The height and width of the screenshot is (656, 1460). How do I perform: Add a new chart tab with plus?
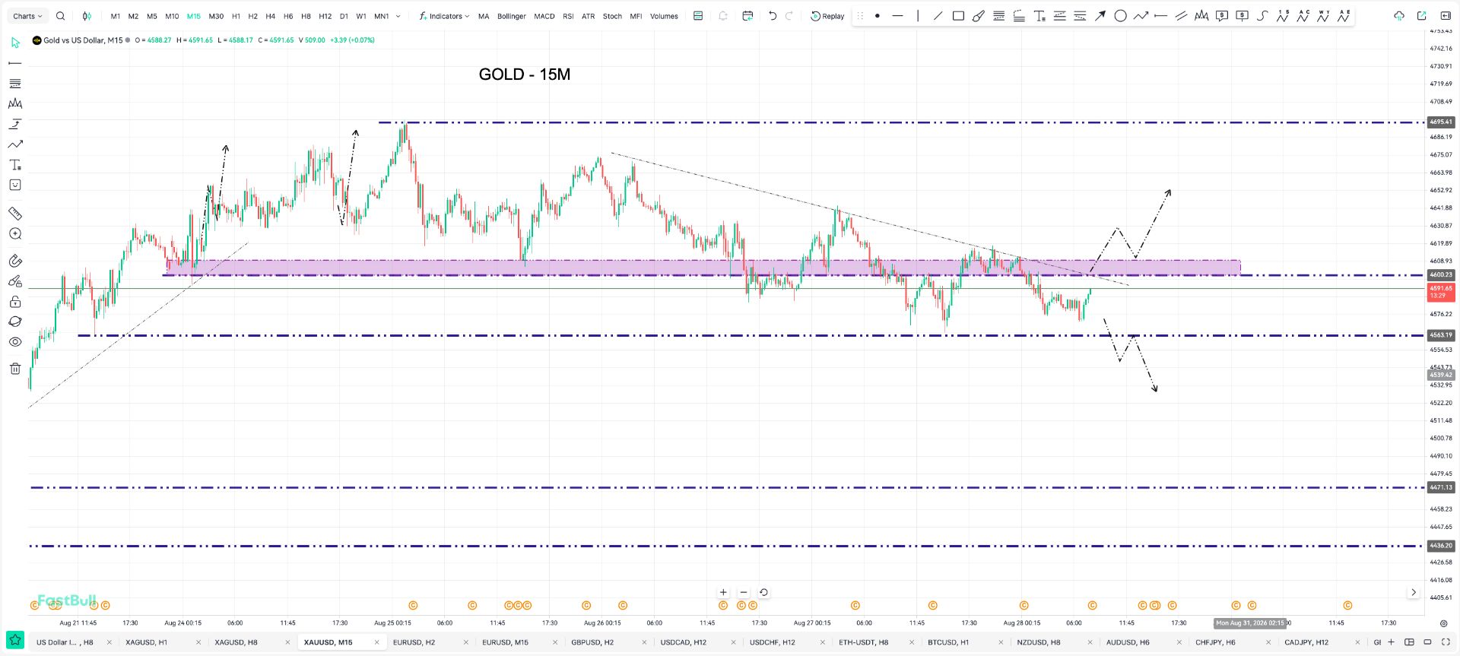(1391, 642)
